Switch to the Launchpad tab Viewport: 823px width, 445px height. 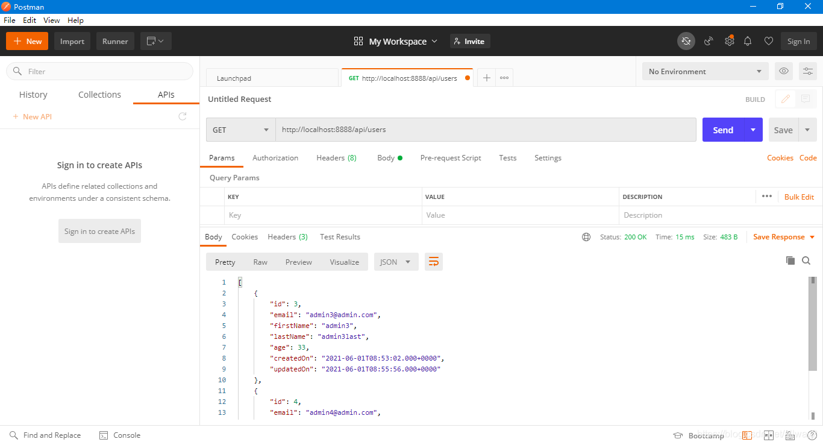(x=272, y=78)
